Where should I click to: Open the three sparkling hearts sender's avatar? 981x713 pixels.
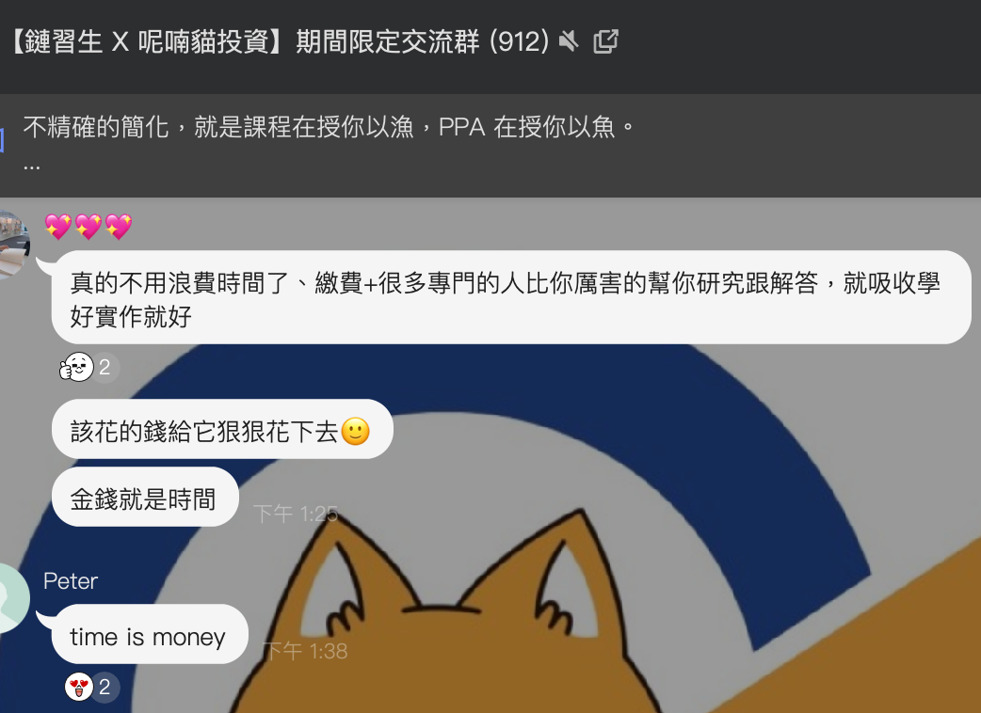pyautogui.click(x=14, y=245)
